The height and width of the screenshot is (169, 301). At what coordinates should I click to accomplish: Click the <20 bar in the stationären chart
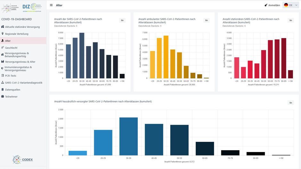pos(237,68)
